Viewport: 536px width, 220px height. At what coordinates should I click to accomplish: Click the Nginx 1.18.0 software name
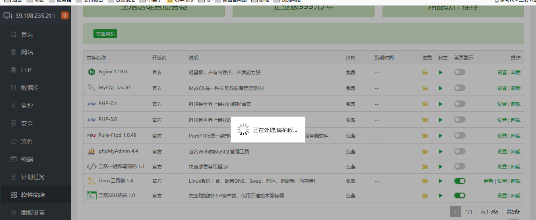click(113, 72)
